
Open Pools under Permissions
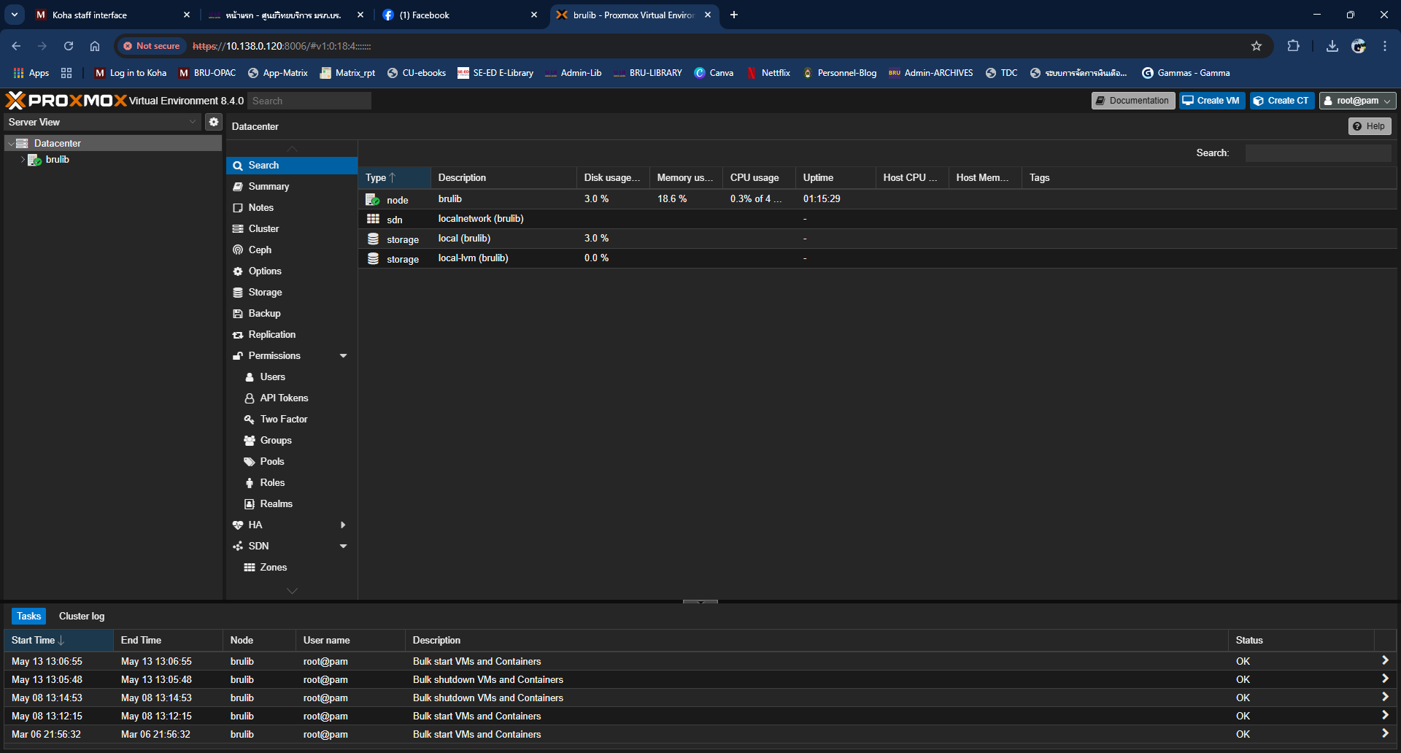292,462
